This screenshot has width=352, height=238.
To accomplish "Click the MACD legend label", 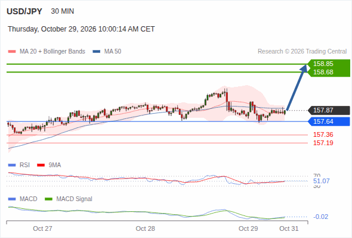I will pos(29,199).
